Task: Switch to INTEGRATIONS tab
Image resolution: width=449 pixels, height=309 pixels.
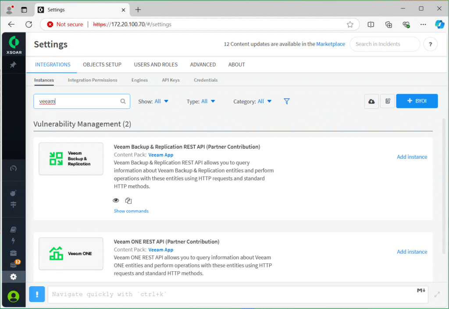Action: coord(53,65)
